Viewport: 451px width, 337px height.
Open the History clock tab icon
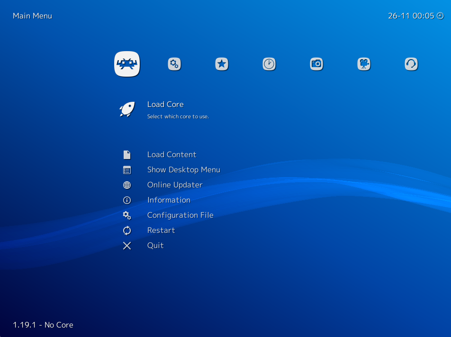269,64
